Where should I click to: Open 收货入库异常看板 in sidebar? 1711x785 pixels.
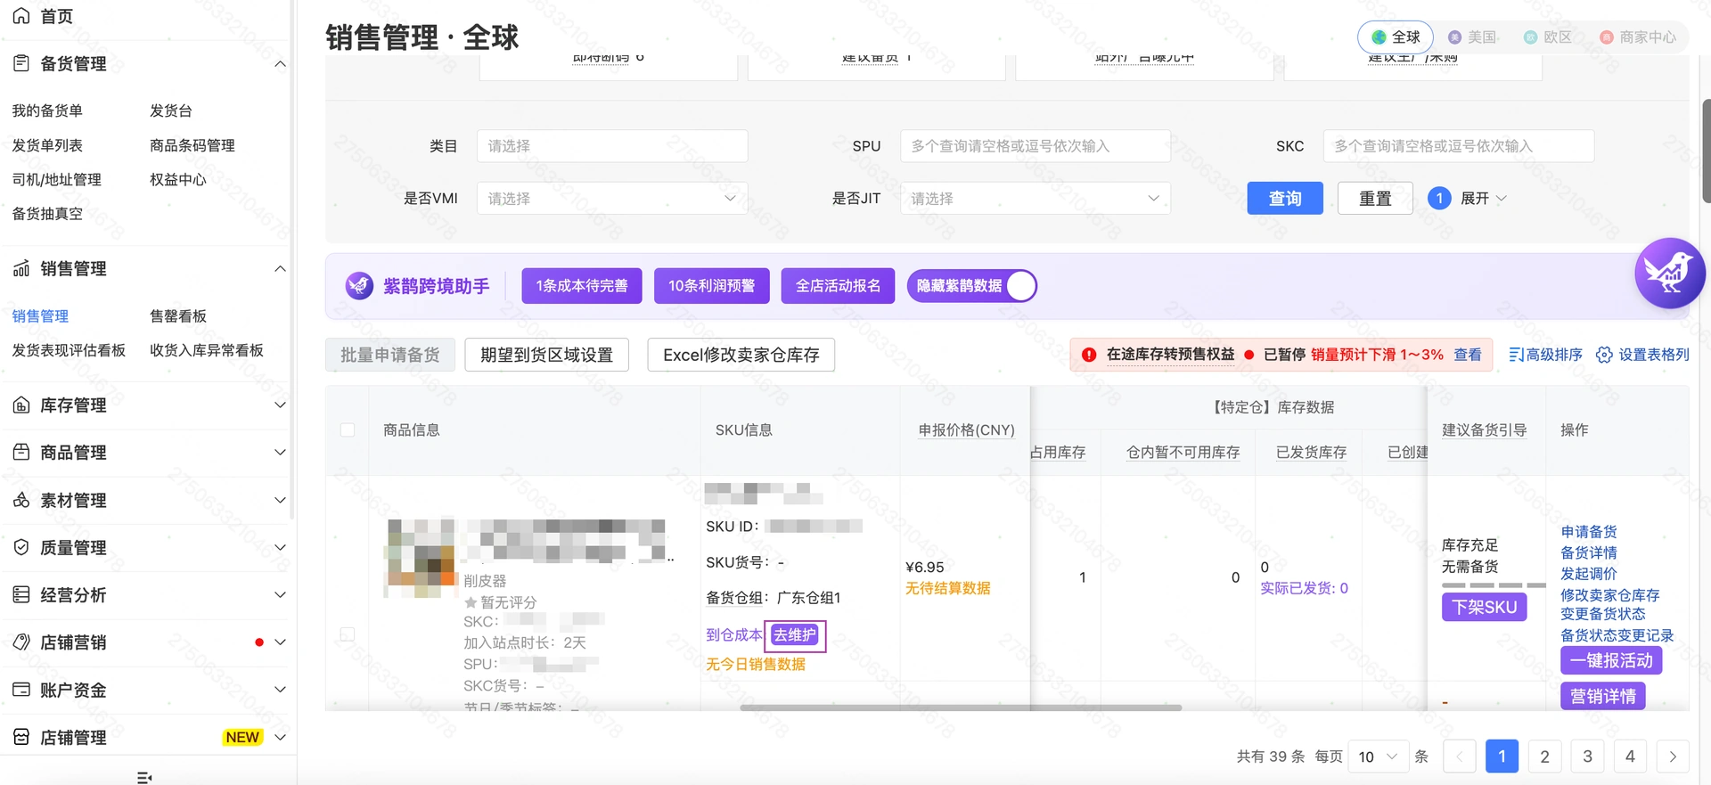pos(207,350)
